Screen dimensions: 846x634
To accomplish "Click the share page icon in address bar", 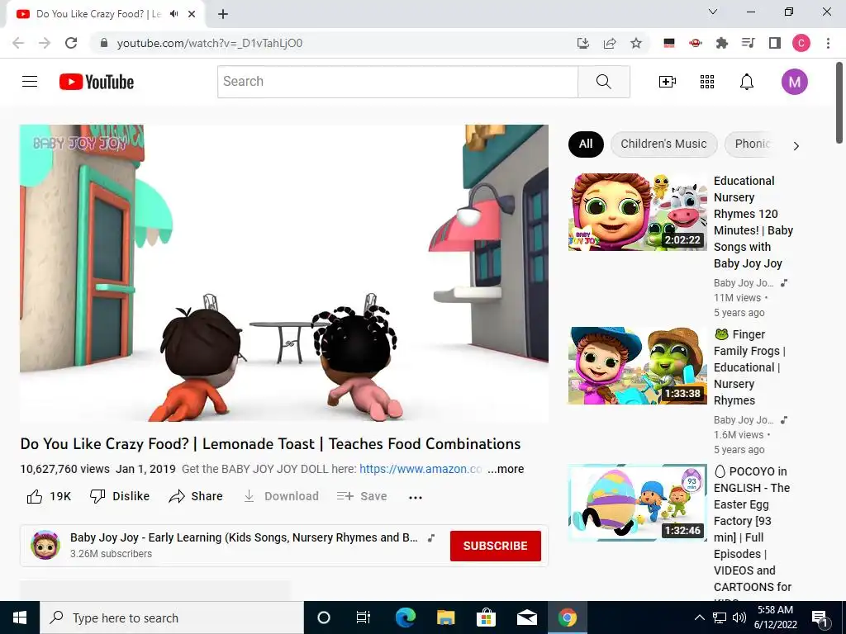I will click(x=610, y=43).
